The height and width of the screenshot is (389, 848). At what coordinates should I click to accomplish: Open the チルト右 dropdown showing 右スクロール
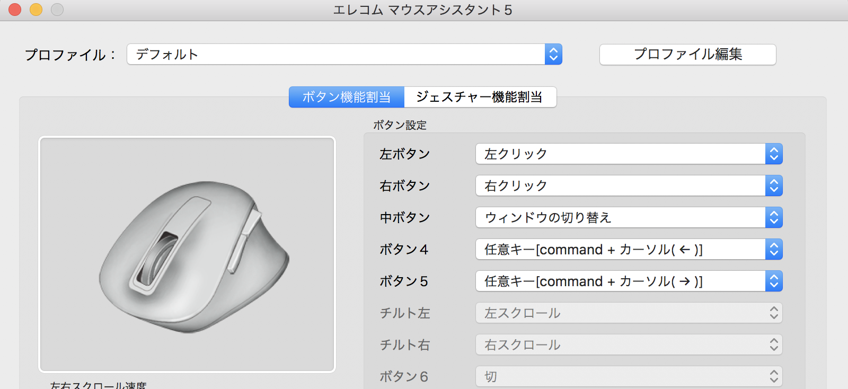pos(629,344)
